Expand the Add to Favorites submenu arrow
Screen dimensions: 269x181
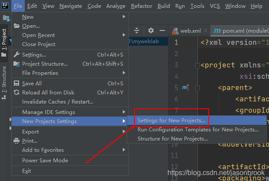click(x=124, y=150)
